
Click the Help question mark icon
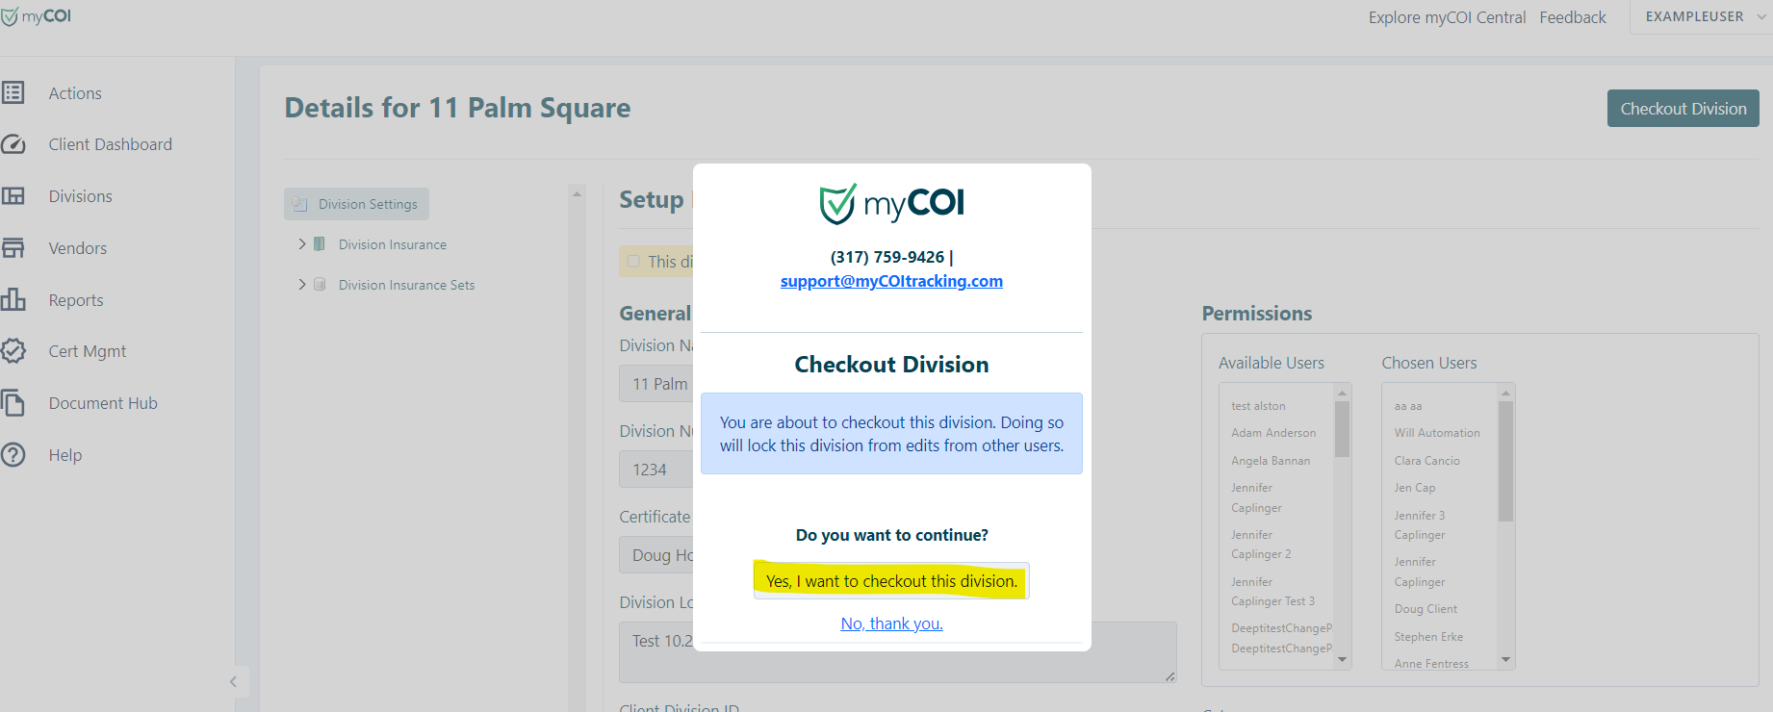[13, 455]
